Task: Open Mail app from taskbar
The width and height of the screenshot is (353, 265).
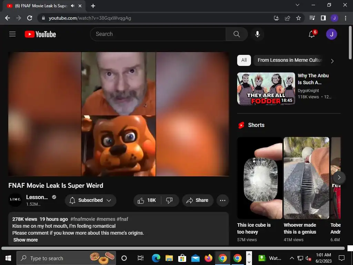Action: point(195,258)
